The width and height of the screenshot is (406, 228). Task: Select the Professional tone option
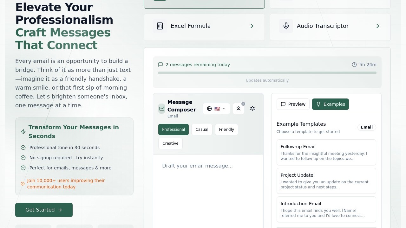[x=174, y=130]
